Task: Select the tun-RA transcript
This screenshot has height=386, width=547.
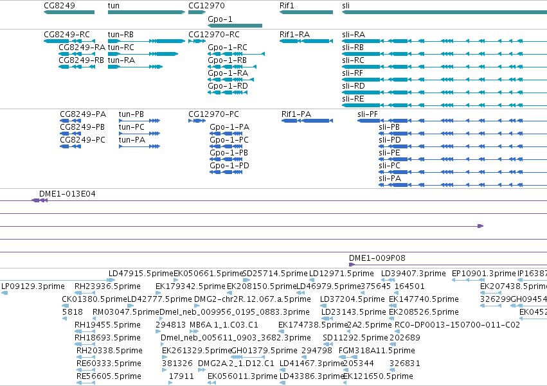Action: point(136,67)
